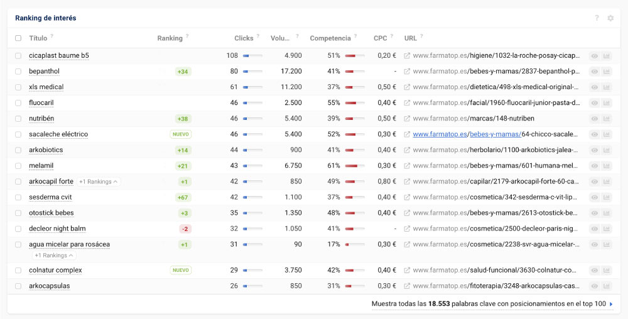Open chart icon for colnatur complex
The width and height of the screenshot is (628, 319).
click(x=607, y=270)
